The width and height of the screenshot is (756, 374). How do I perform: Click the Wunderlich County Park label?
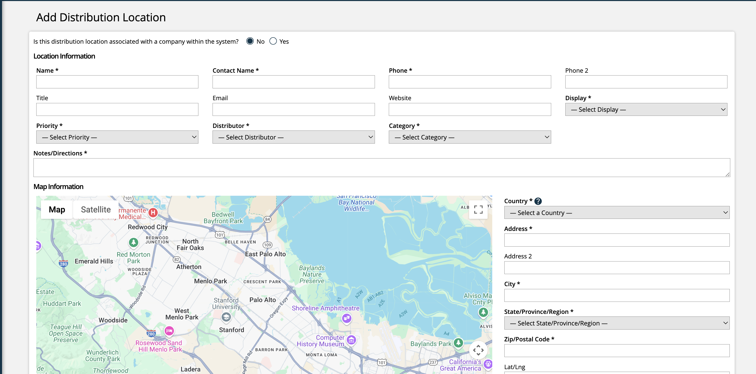[103, 356]
